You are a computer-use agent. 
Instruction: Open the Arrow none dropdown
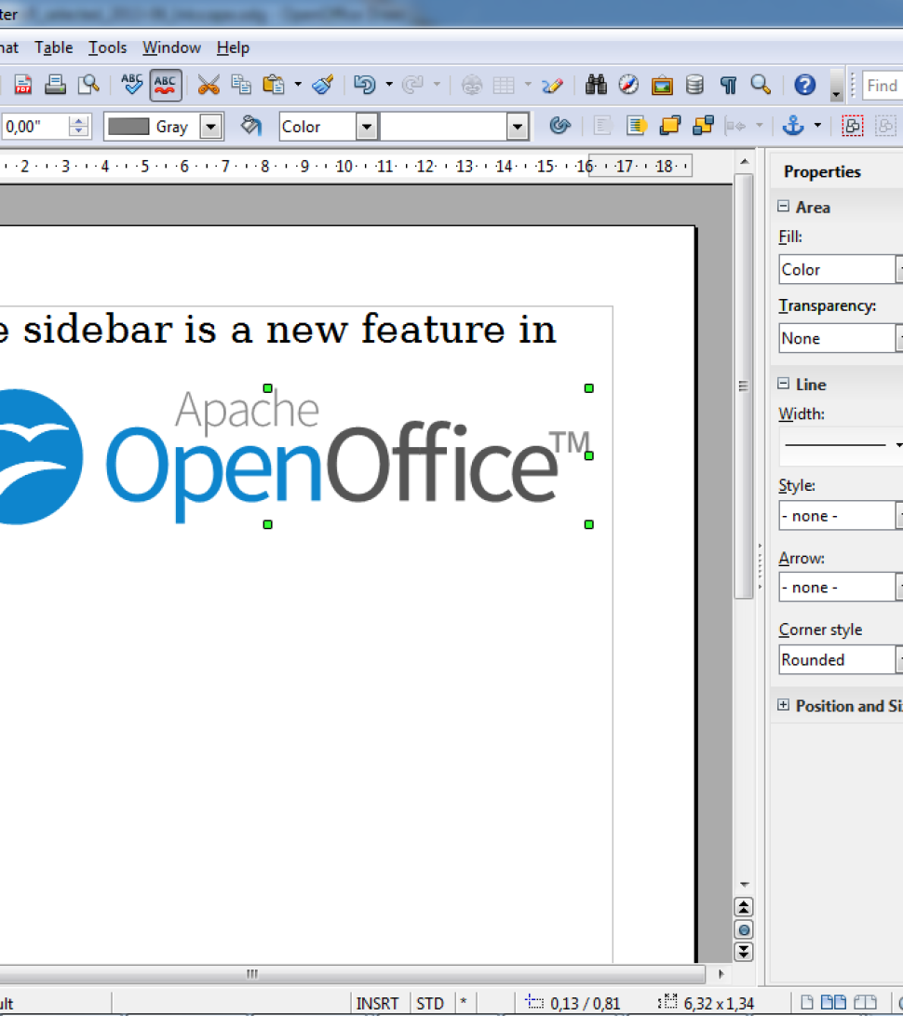tap(841, 587)
